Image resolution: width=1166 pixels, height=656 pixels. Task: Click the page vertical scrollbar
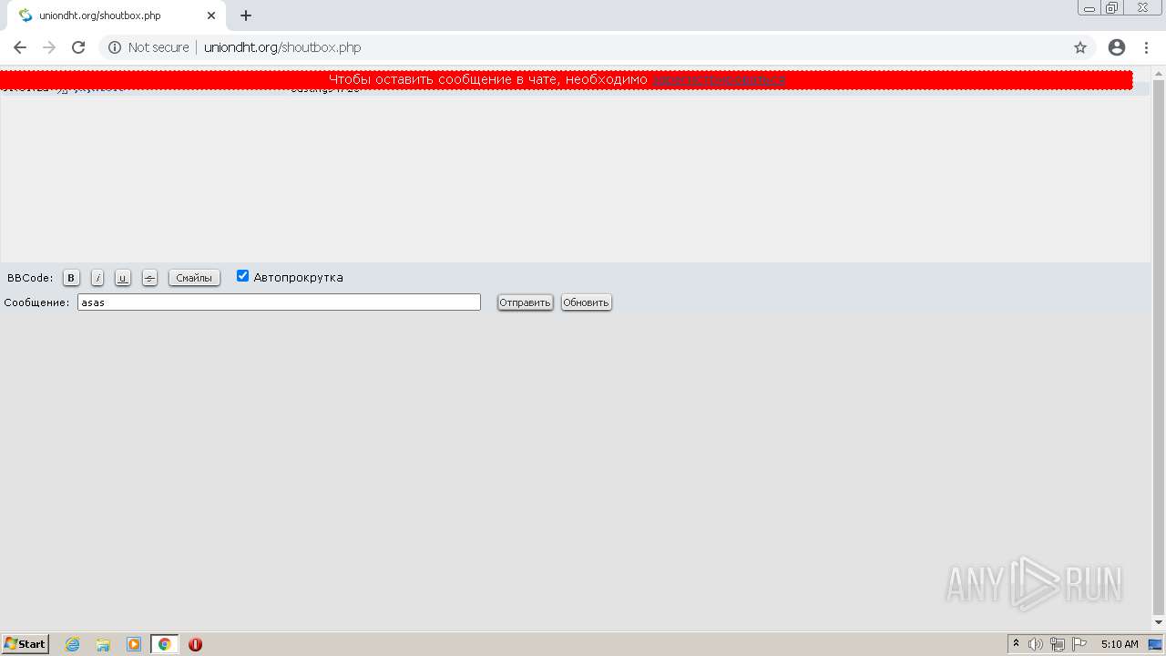click(1159, 349)
